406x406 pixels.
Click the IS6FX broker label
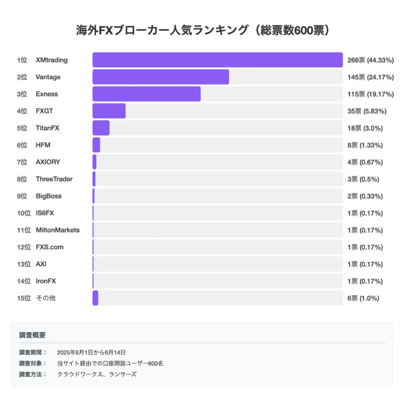pos(44,213)
